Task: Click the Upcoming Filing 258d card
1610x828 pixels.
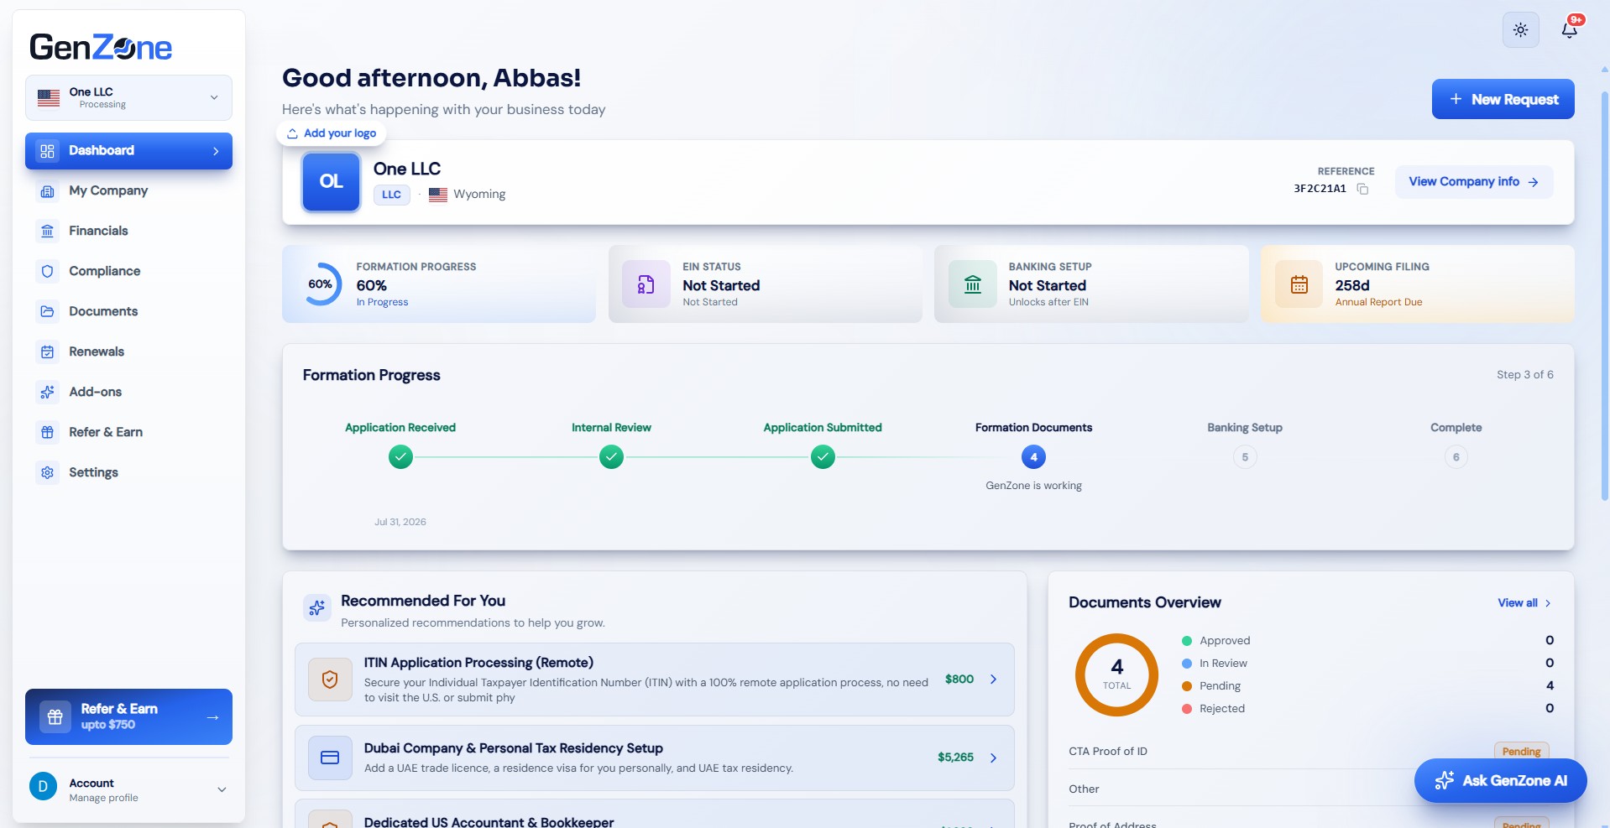Action: point(1418,284)
